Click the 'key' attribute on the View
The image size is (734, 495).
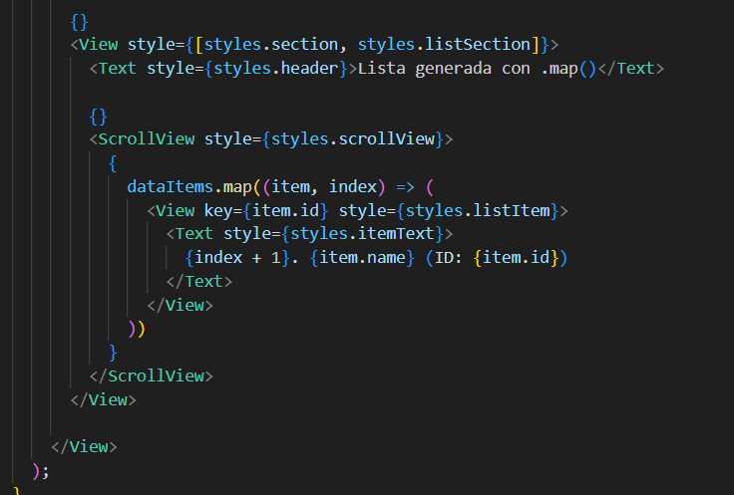coord(218,211)
